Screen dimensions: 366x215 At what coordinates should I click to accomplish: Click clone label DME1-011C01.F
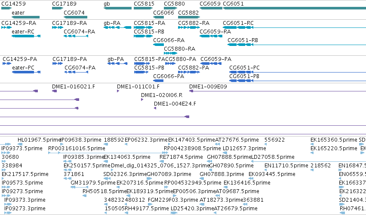click(x=138, y=87)
